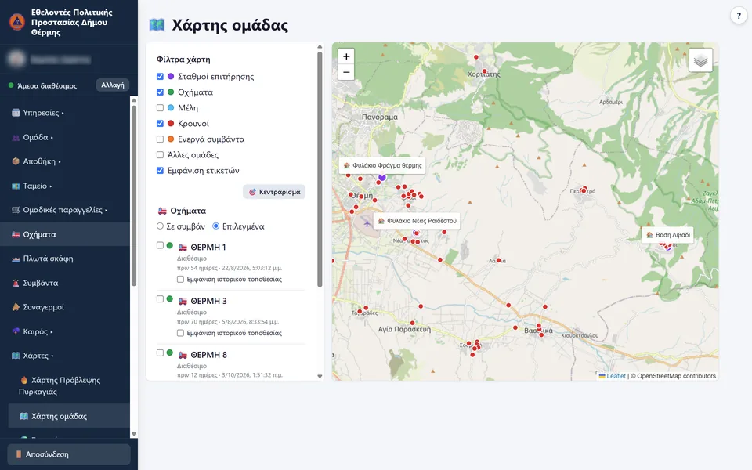Open the Leaflet attribution link
Screen dimensions: 752x470
coord(613,376)
